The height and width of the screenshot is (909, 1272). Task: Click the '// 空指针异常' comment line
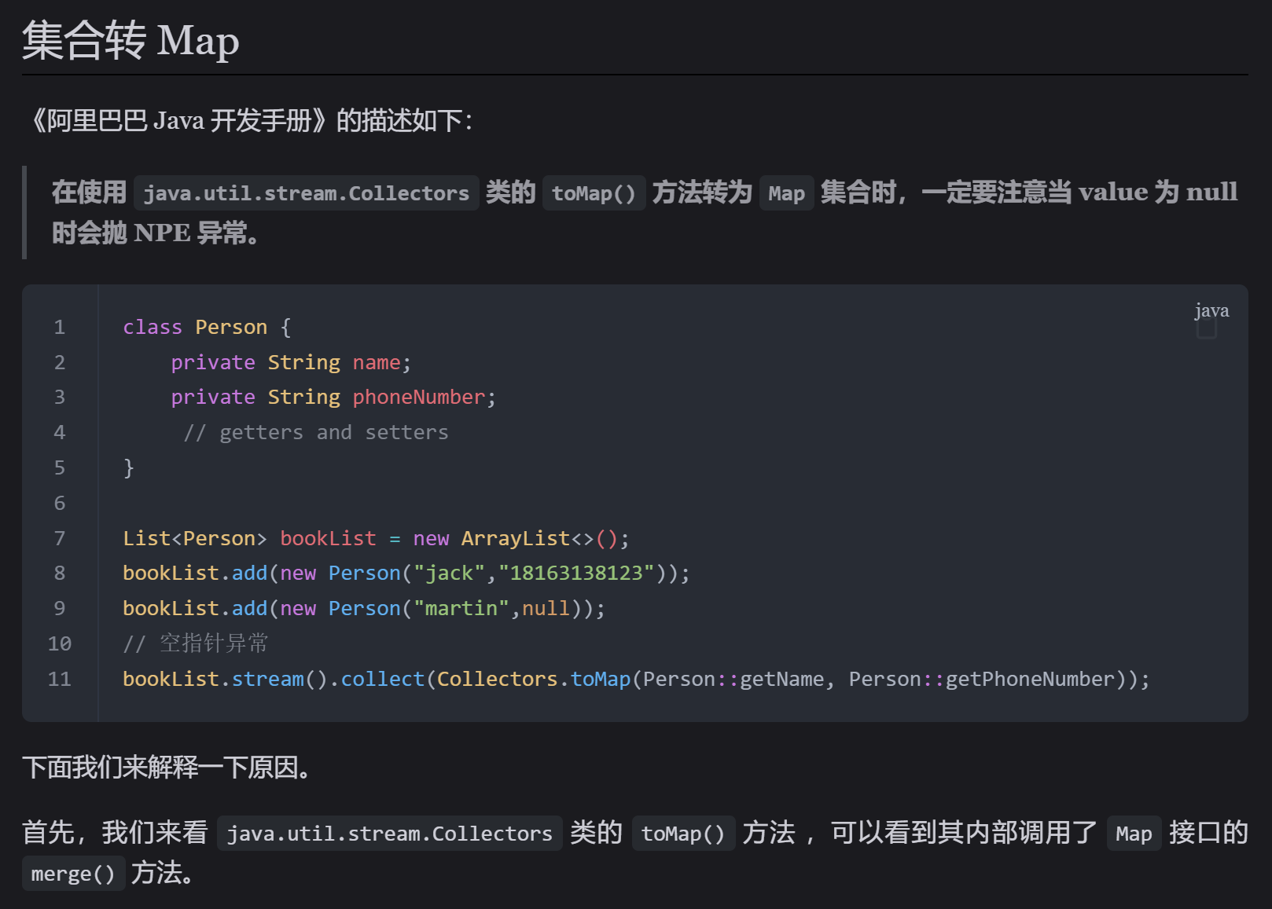pyautogui.click(x=196, y=643)
